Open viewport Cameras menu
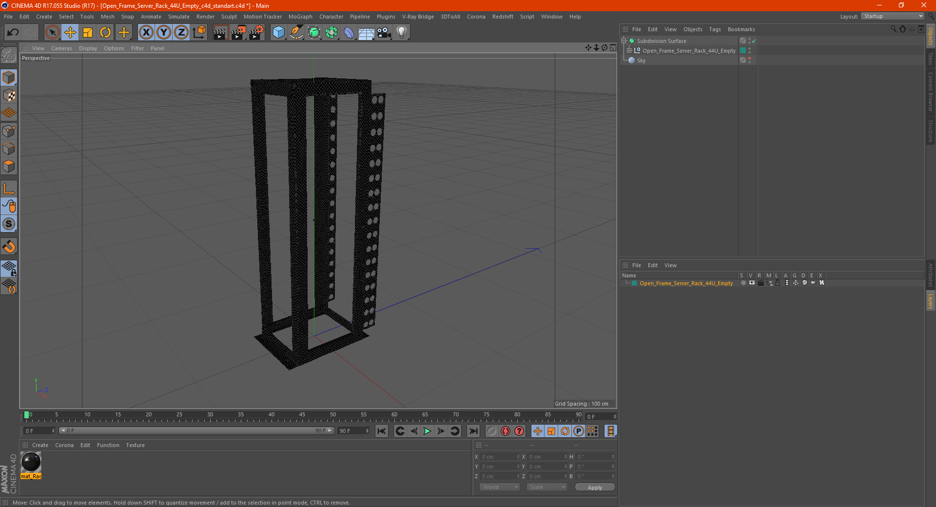The image size is (936, 507). click(x=61, y=48)
